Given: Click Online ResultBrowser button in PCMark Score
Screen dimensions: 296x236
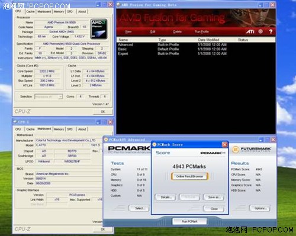Looking at the screenshot, I should 189,176.
